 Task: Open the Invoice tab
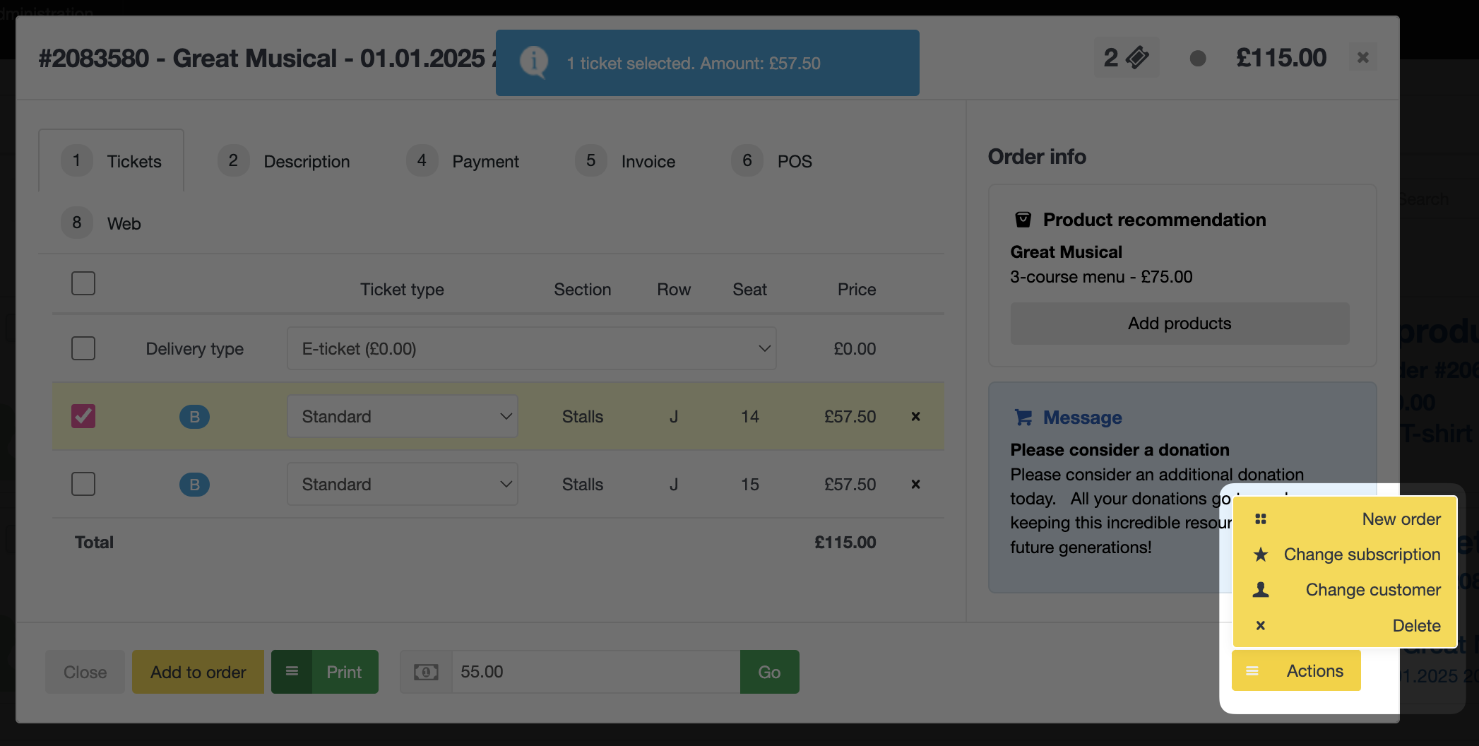click(625, 161)
